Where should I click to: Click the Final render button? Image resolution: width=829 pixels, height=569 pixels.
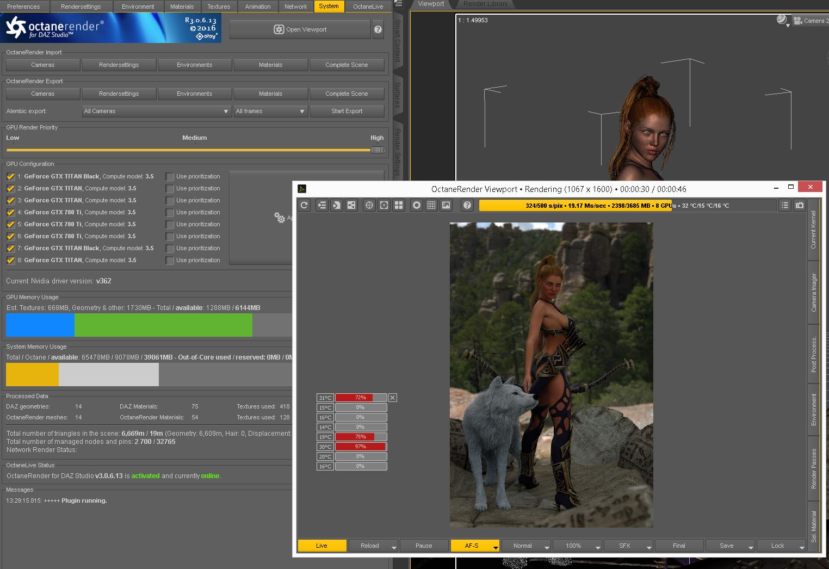click(x=679, y=546)
